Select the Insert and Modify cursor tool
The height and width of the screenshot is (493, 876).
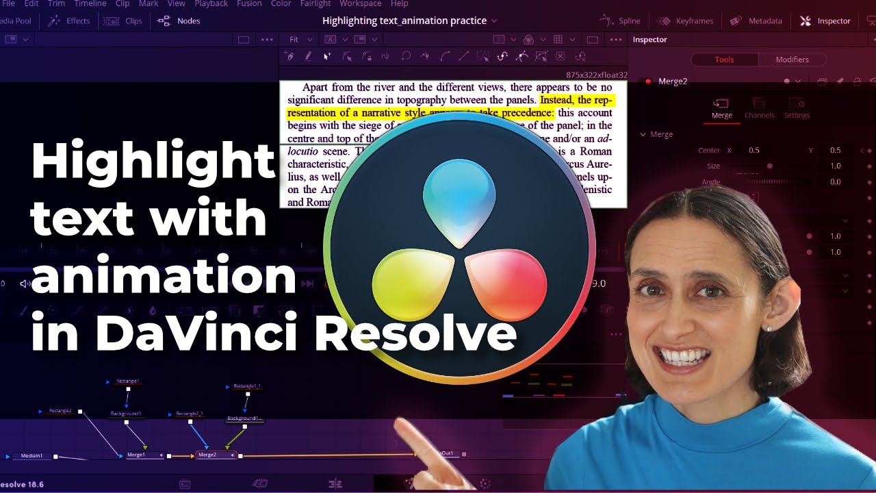(x=327, y=56)
